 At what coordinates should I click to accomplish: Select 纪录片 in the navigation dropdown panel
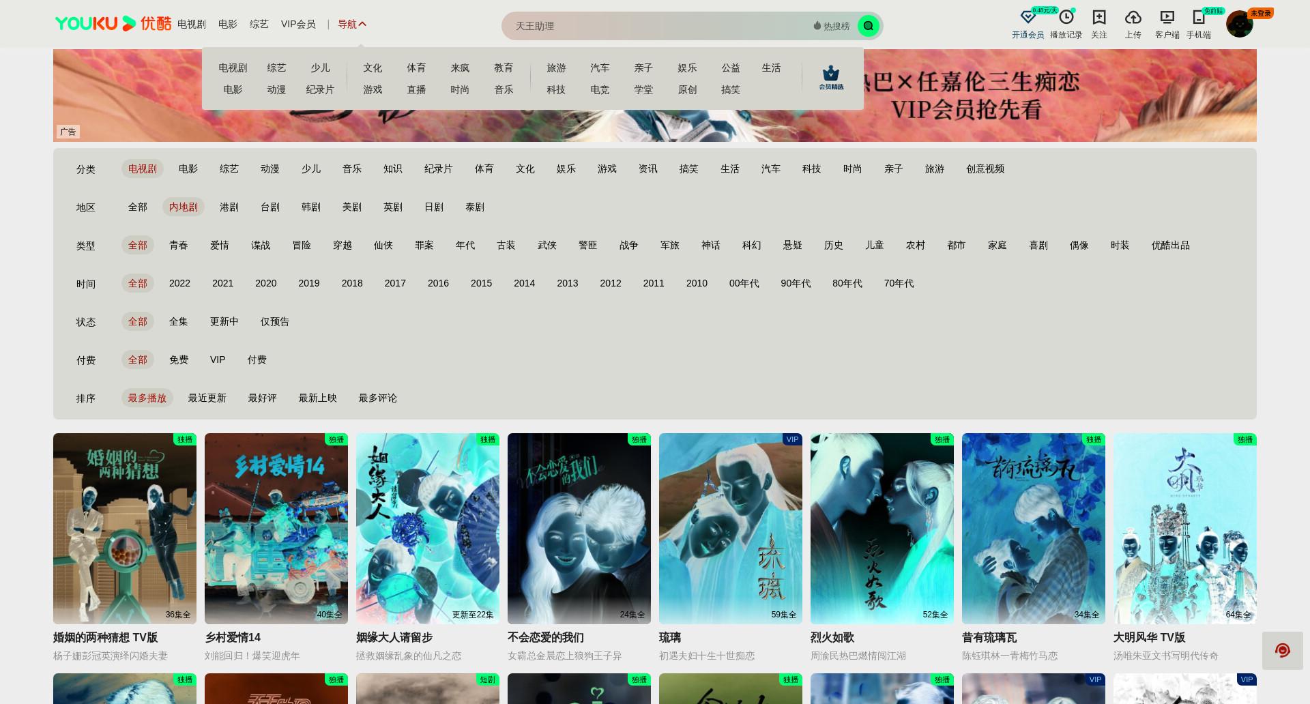tap(320, 89)
